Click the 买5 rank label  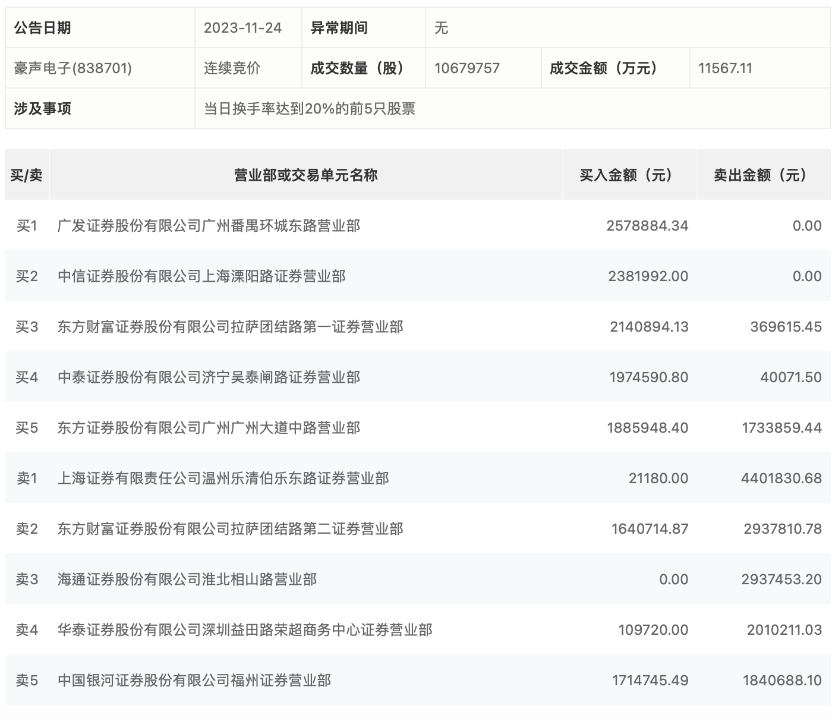27,428
